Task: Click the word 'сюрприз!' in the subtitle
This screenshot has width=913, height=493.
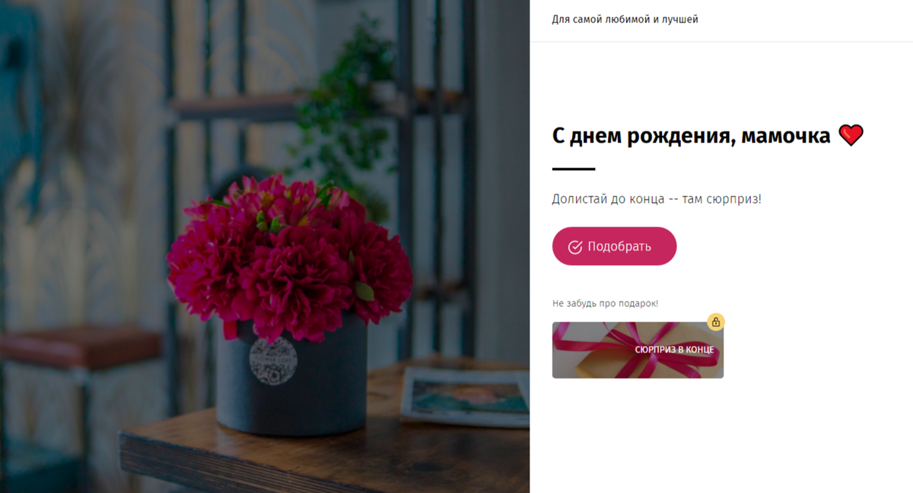Action: pyautogui.click(x=734, y=199)
